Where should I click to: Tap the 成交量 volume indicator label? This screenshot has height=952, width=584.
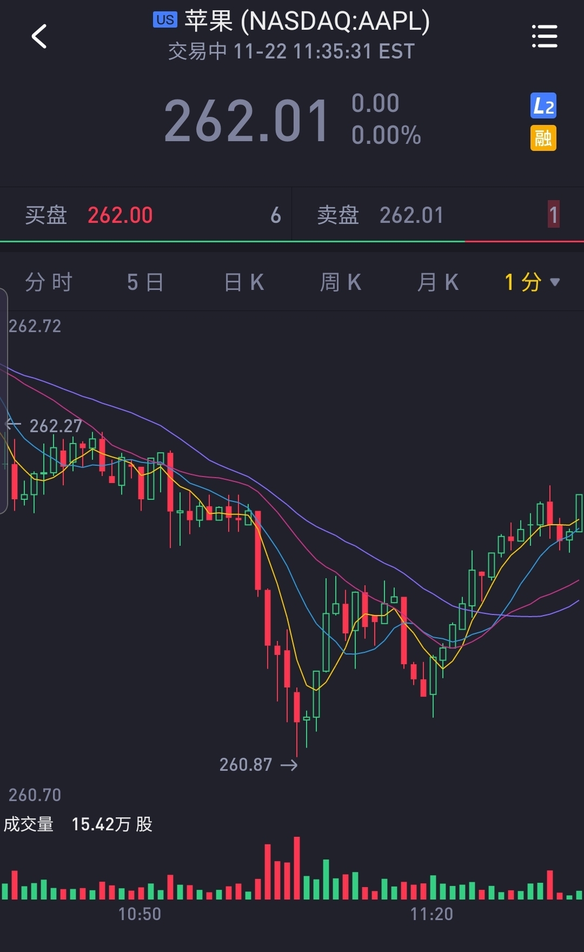(29, 824)
